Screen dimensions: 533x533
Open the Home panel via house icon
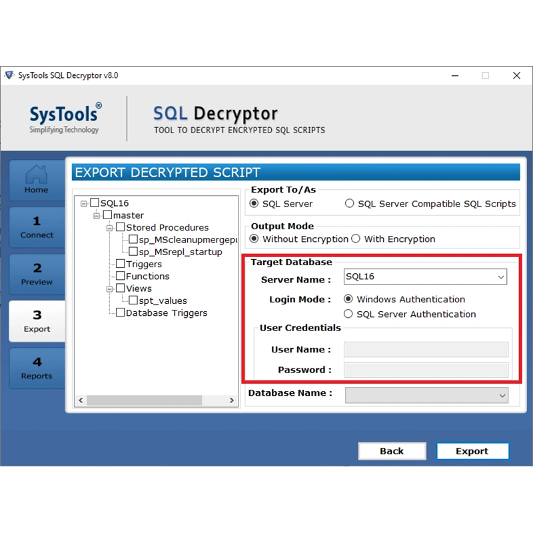pyautogui.click(x=37, y=179)
